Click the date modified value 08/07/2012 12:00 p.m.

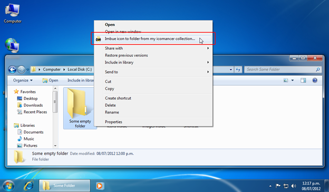pos(115,154)
